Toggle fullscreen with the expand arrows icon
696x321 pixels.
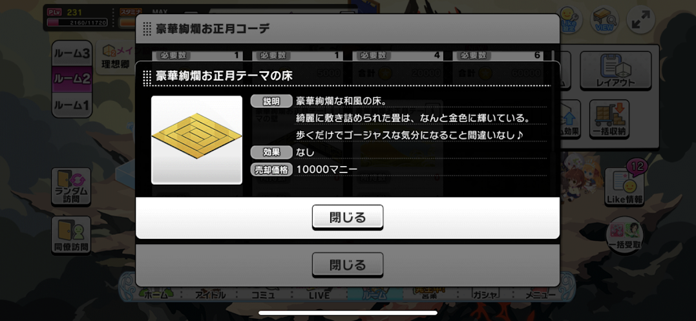(x=640, y=20)
